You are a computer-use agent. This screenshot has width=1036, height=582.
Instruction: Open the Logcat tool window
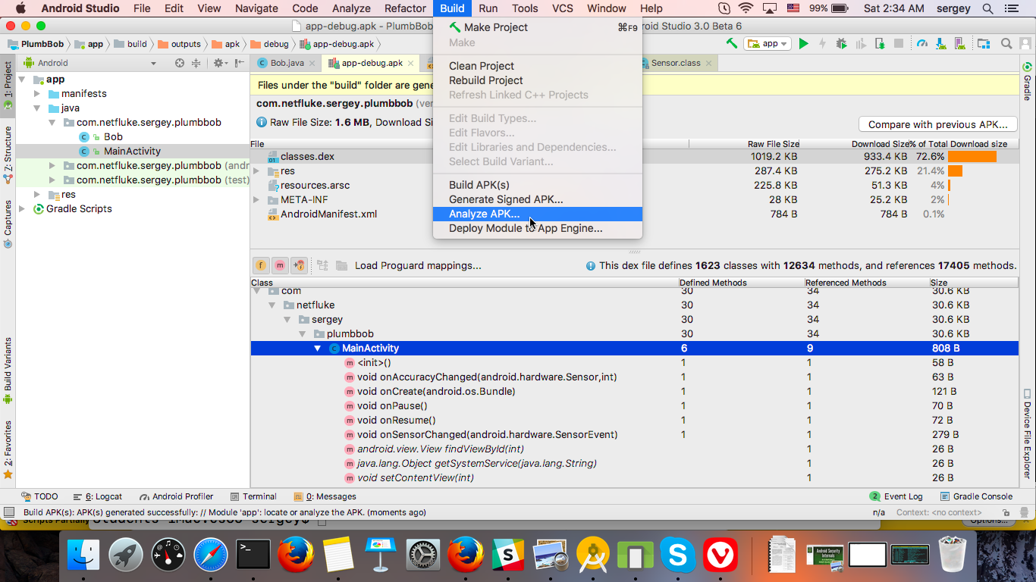point(98,496)
